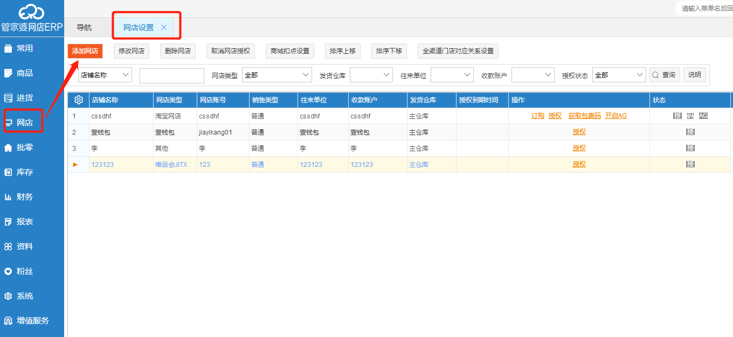The height and width of the screenshot is (337, 733).
Task: Select the 唯品会JITX cell
Action: 175,164
